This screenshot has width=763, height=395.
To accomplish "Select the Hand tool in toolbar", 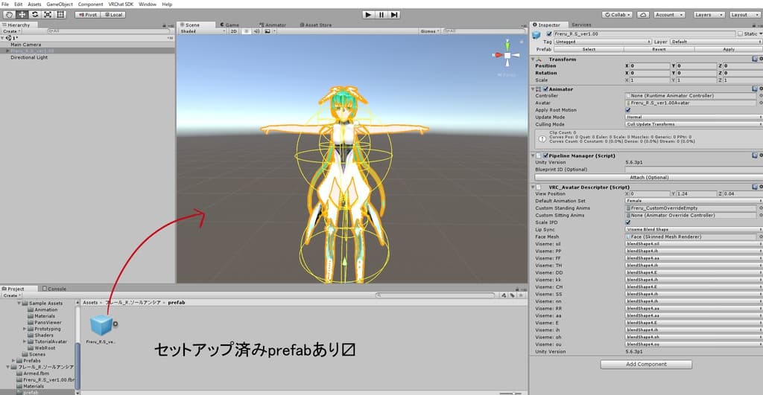I will coord(9,14).
